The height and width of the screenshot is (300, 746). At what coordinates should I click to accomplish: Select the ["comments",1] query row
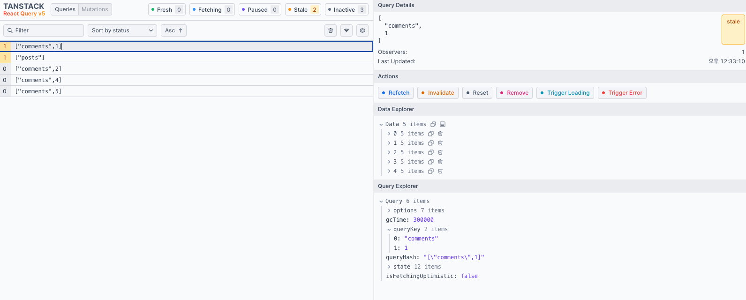click(x=187, y=46)
